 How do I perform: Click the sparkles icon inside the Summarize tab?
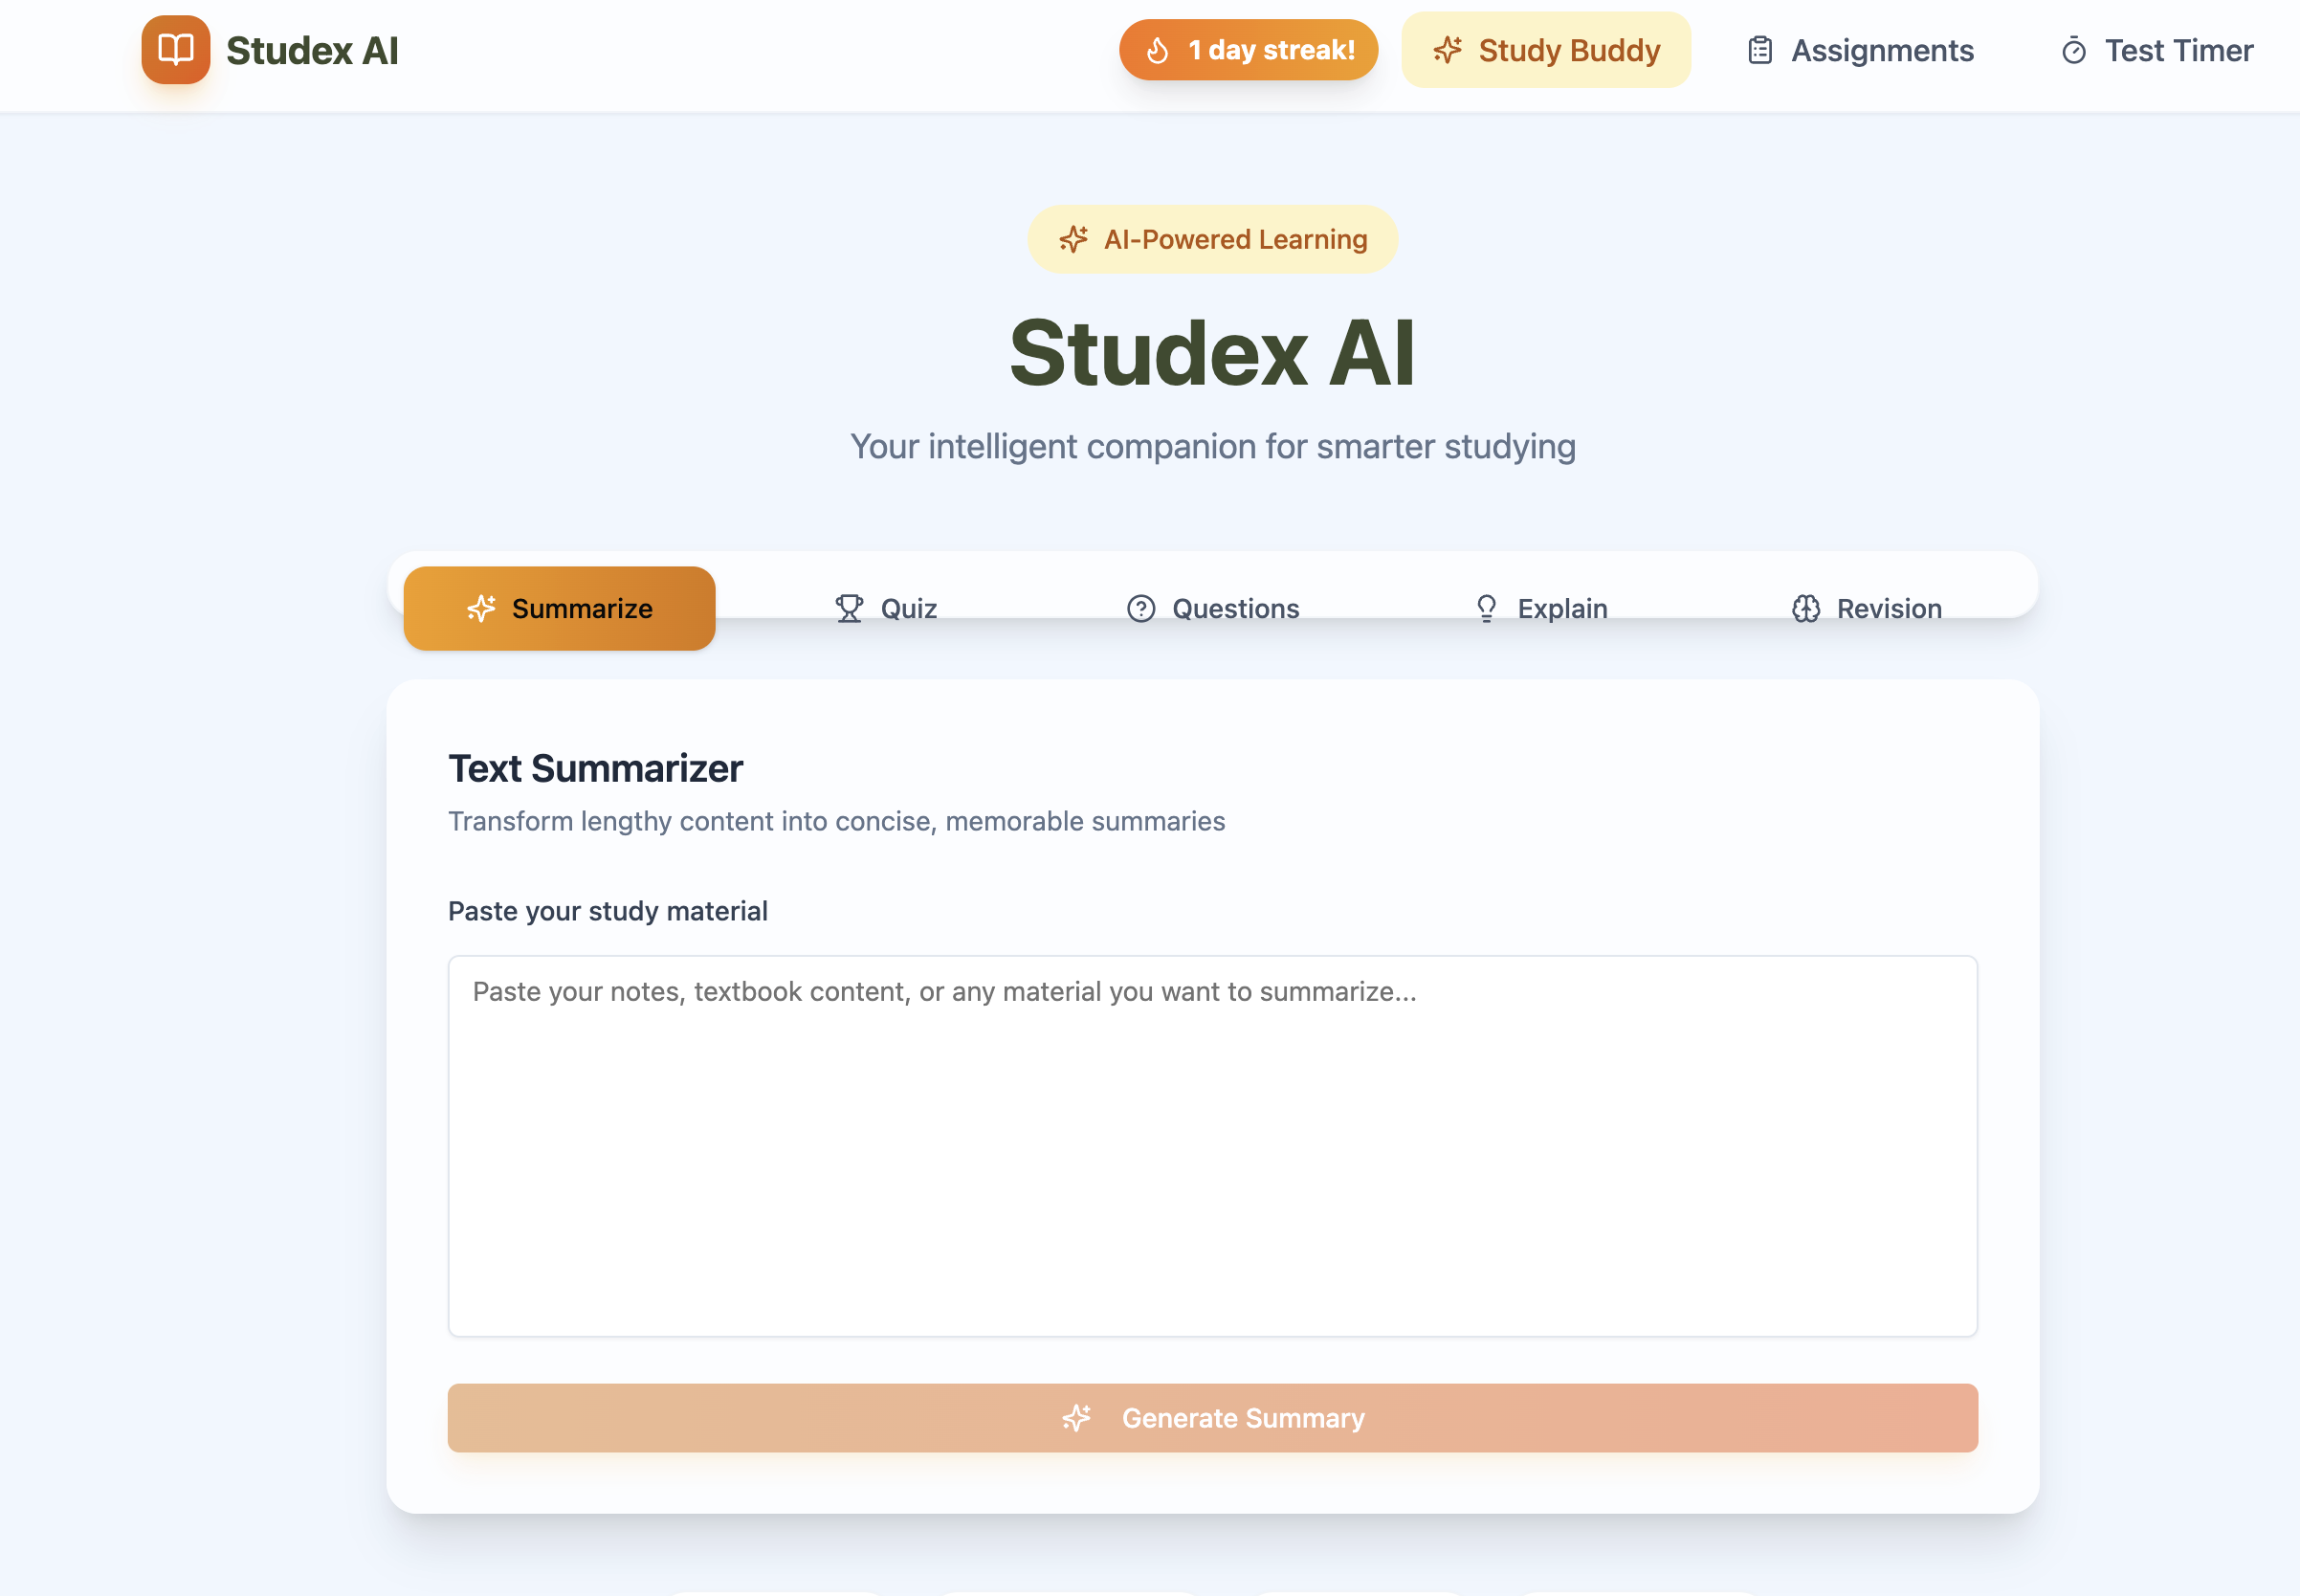(482, 608)
